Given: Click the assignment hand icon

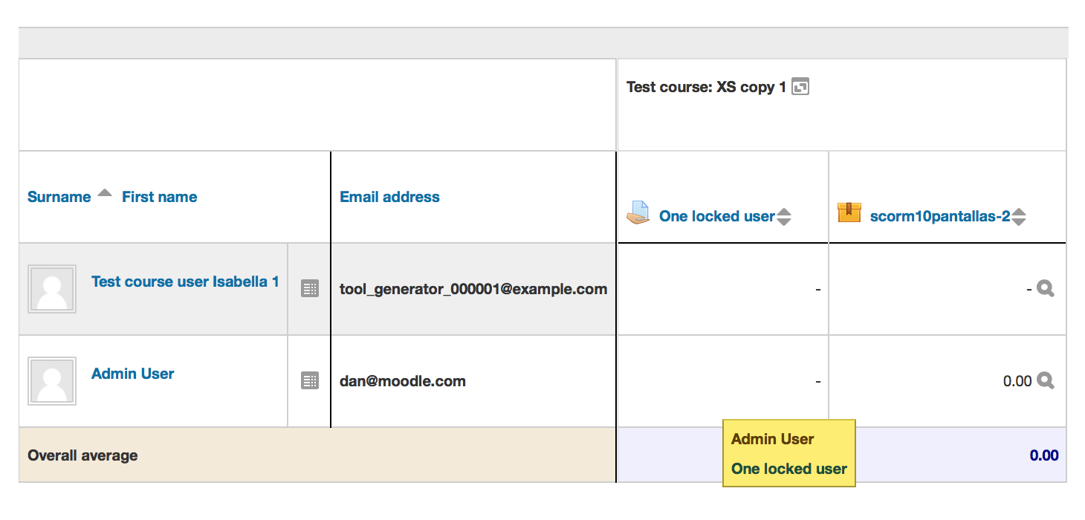Looking at the screenshot, I should pos(638,213).
